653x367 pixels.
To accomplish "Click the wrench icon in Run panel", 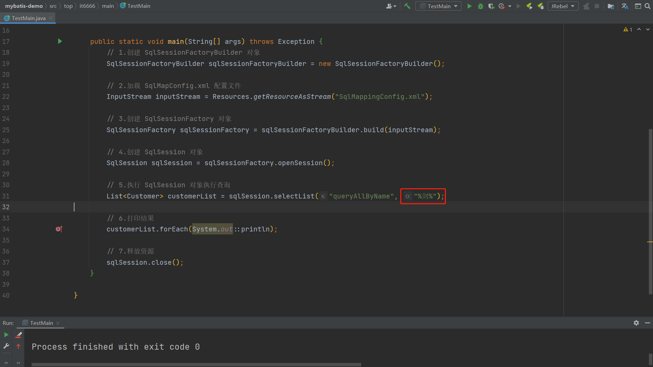I will pos(6,346).
